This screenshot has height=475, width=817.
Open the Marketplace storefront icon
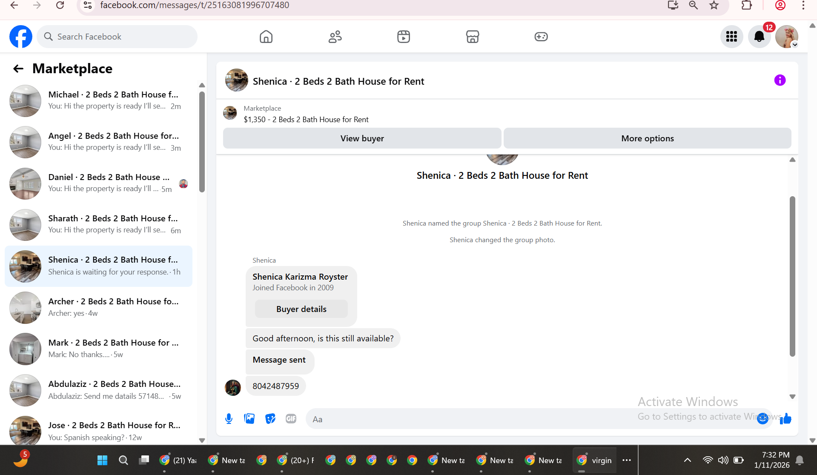[x=473, y=37]
